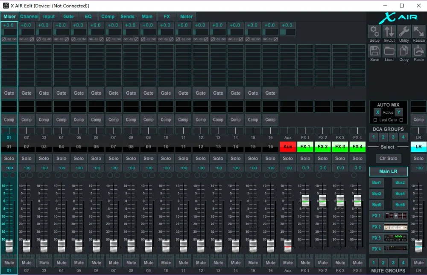Select the green FX 1 channel label
Viewport: 427px width, 275px height.
305,147
